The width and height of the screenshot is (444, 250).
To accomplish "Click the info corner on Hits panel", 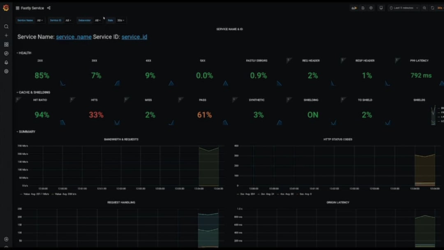I will (x=72, y=99).
